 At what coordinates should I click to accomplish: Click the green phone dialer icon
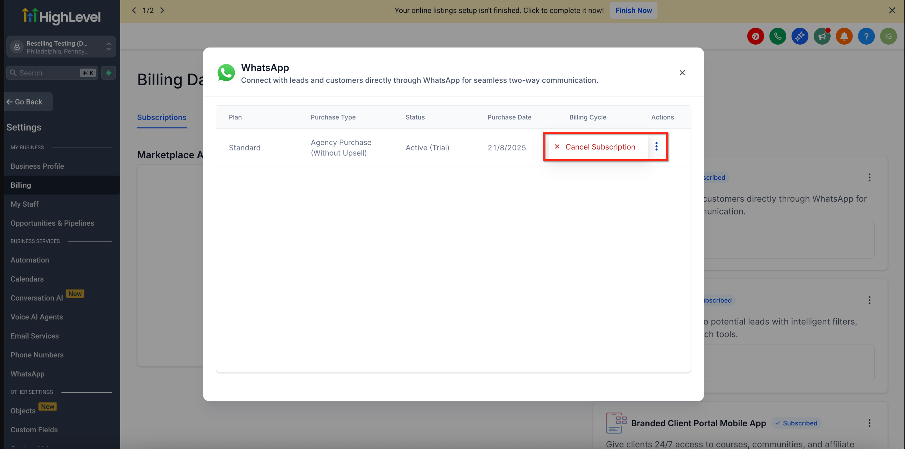(777, 36)
